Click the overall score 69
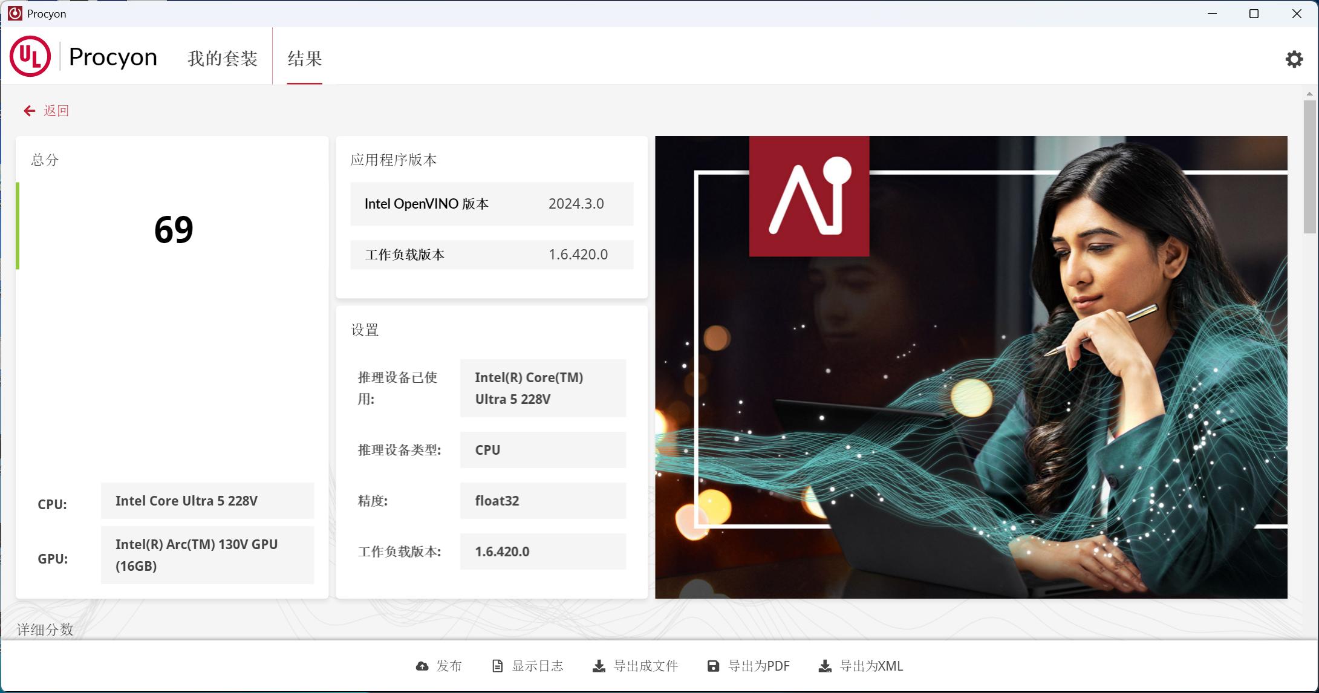The width and height of the screenshot is (1319, 693). (174, 230)
